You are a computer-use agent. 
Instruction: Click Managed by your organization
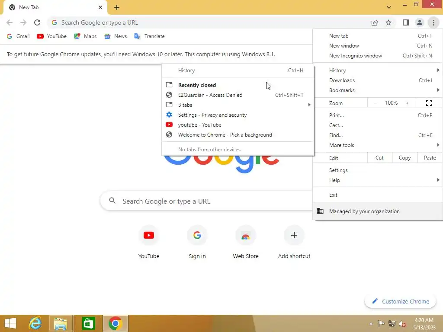(378, 211)
